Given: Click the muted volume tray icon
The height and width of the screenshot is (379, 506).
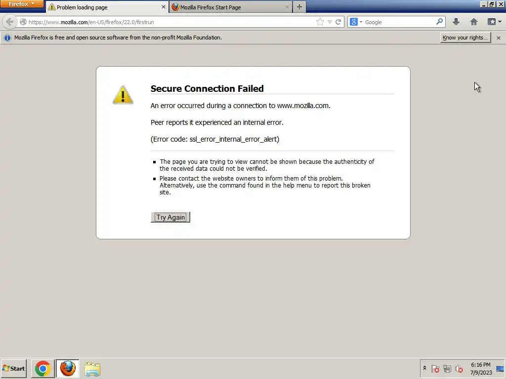Looking at the screenshot, I should tap(459, 368).
